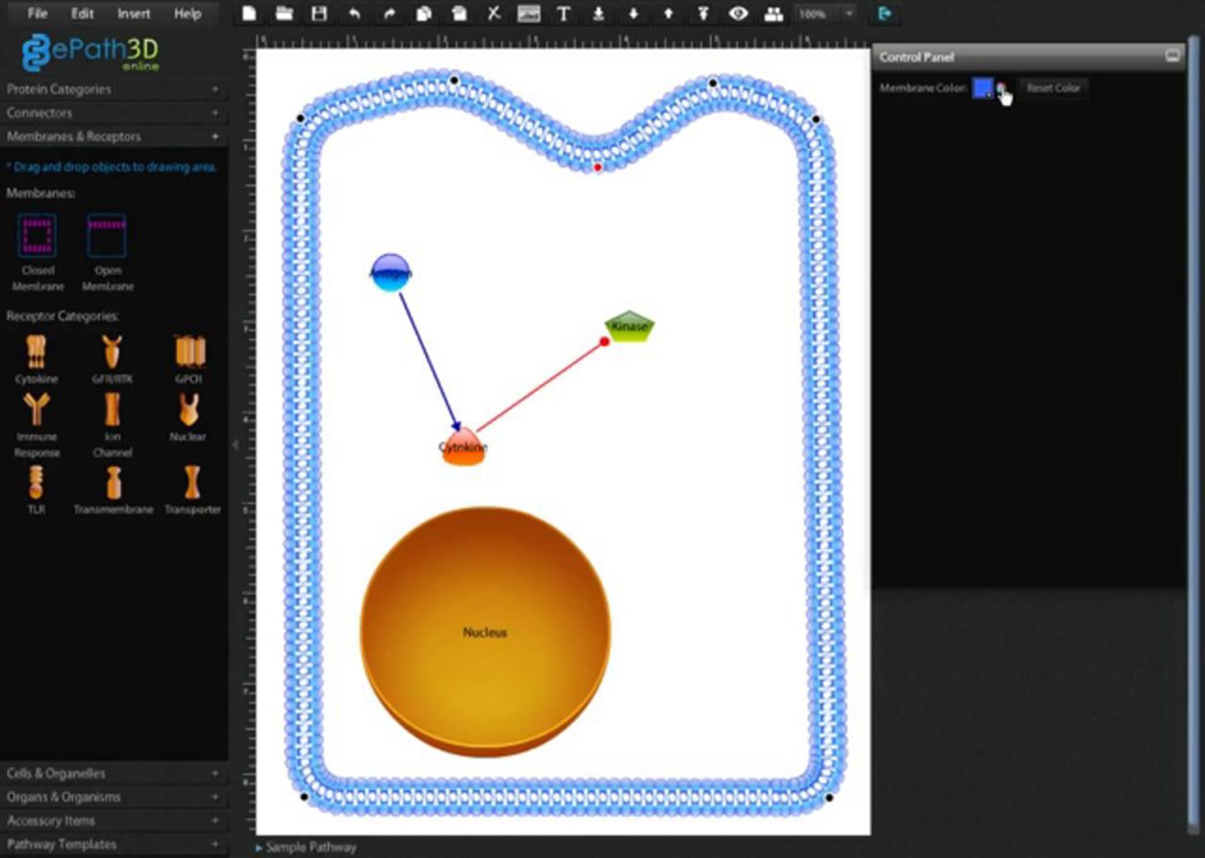The height and width of the screenshot is (858, 1205).
Task: Expand the Cells & Organelles section
Action: click(113, 774)
